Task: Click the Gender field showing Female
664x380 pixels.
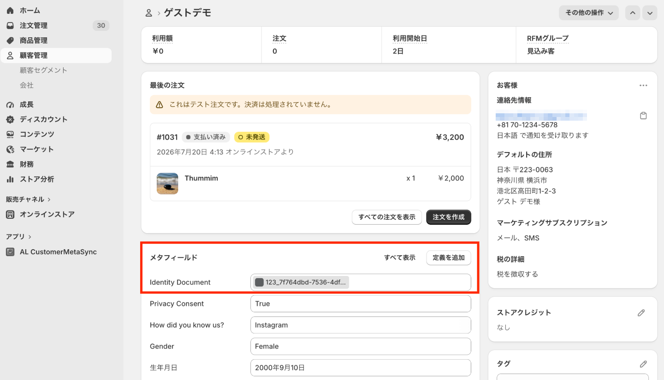Action: [361, 346]
